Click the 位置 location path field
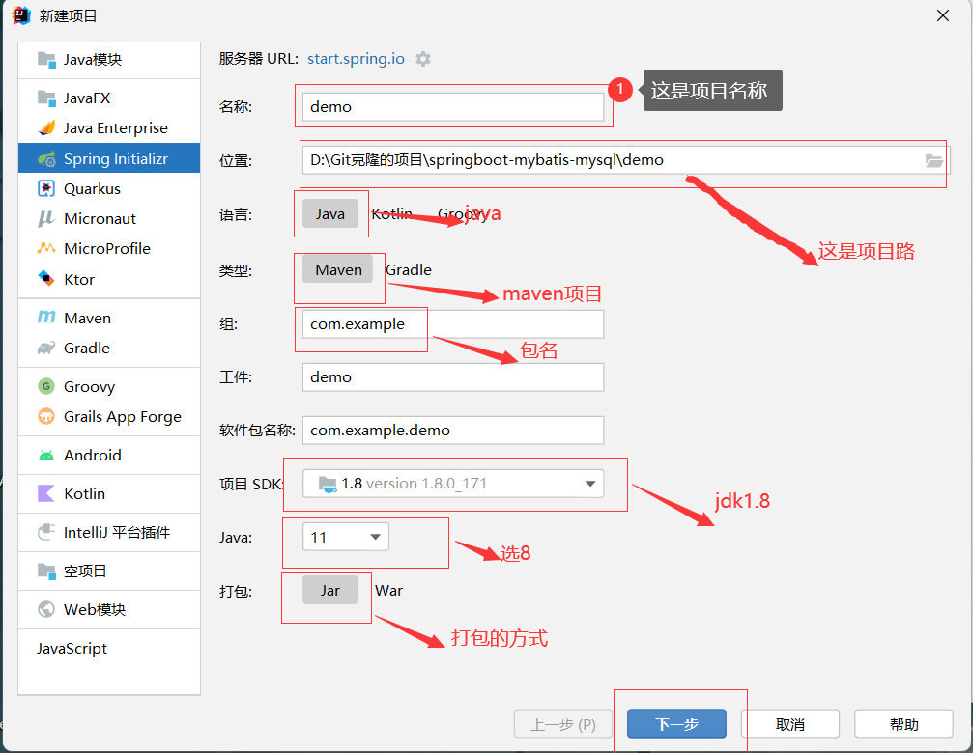The width and height of the screenshot is (973, 753). 625,160
